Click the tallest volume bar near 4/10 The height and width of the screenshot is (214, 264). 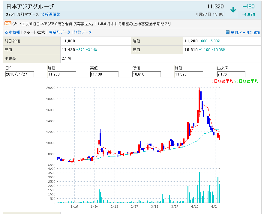point(199,188)
